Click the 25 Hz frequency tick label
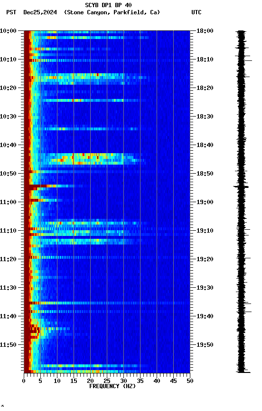 [x=107, y=382]
